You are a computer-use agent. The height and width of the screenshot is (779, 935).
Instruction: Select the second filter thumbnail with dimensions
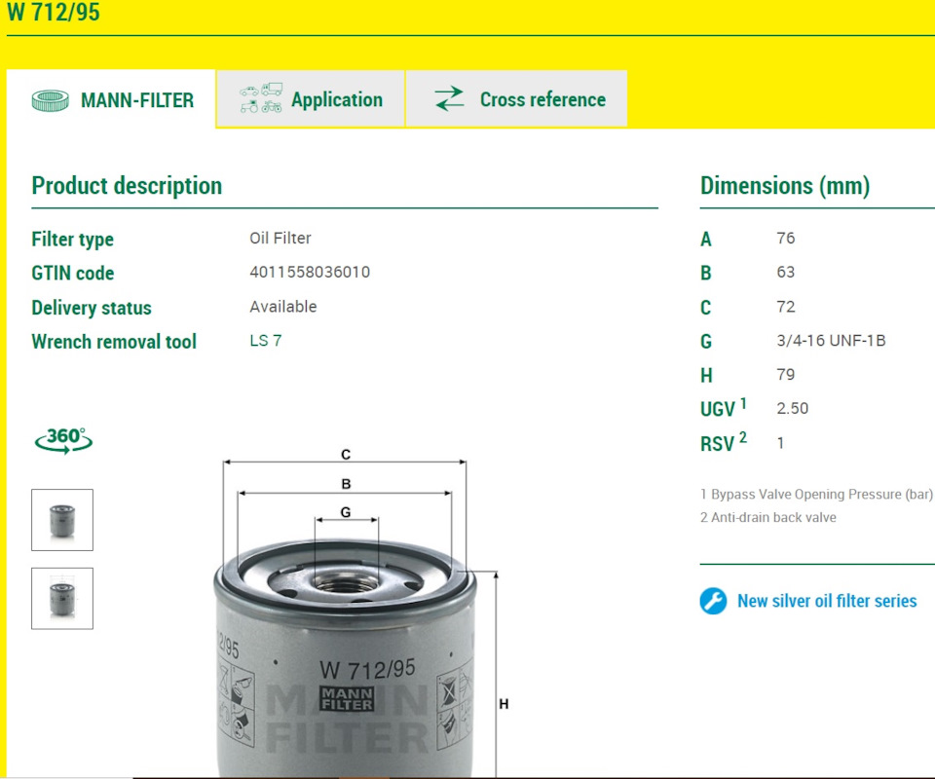click(62, 599)
